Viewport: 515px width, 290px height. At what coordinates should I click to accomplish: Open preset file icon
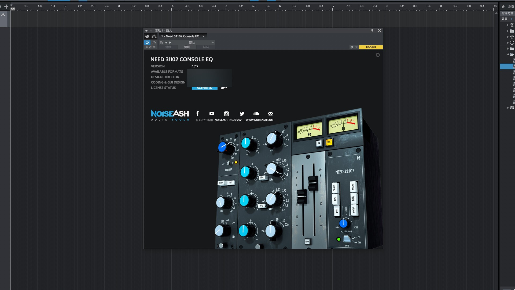[x=161, y=42]
